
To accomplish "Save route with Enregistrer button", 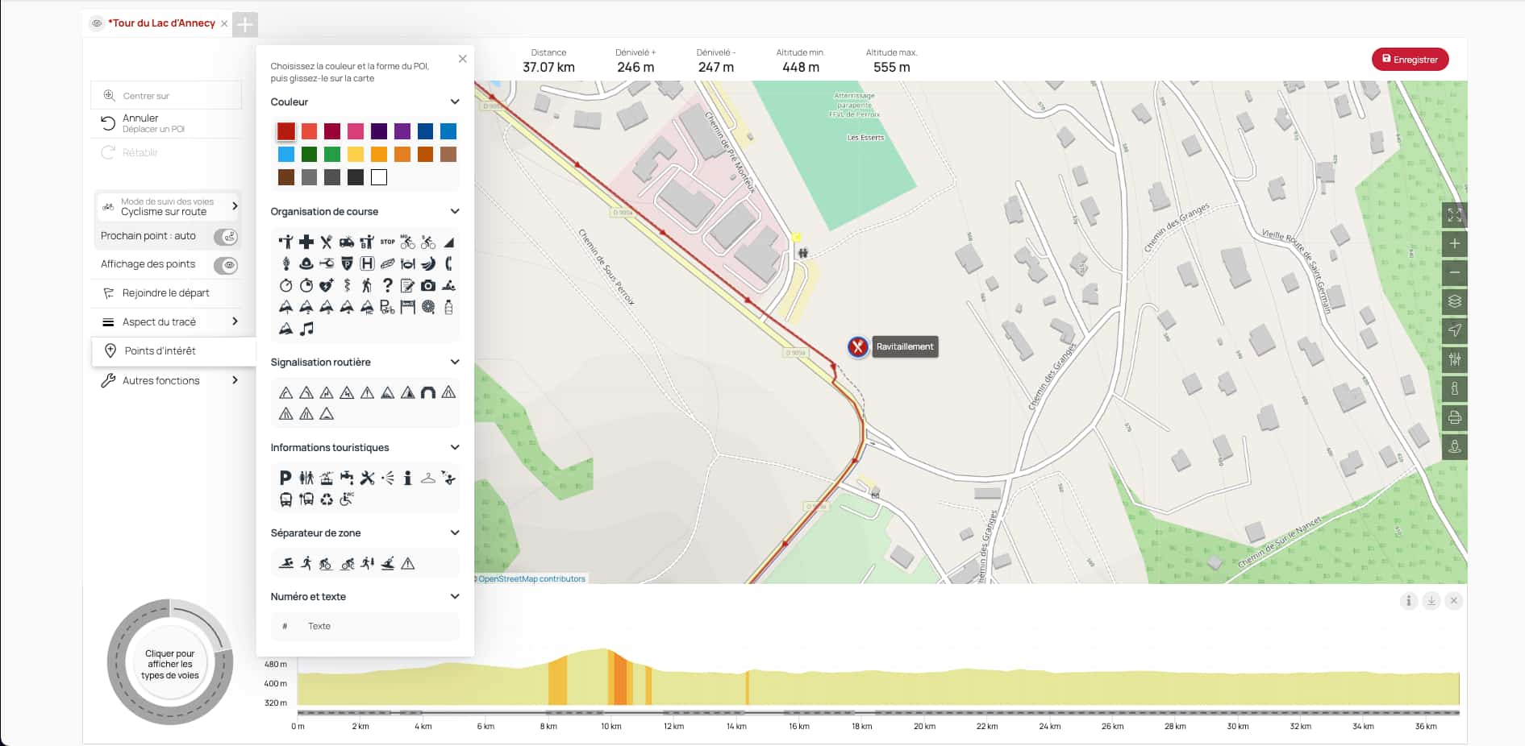I will pyautogui.click(x=1410, y=59).
